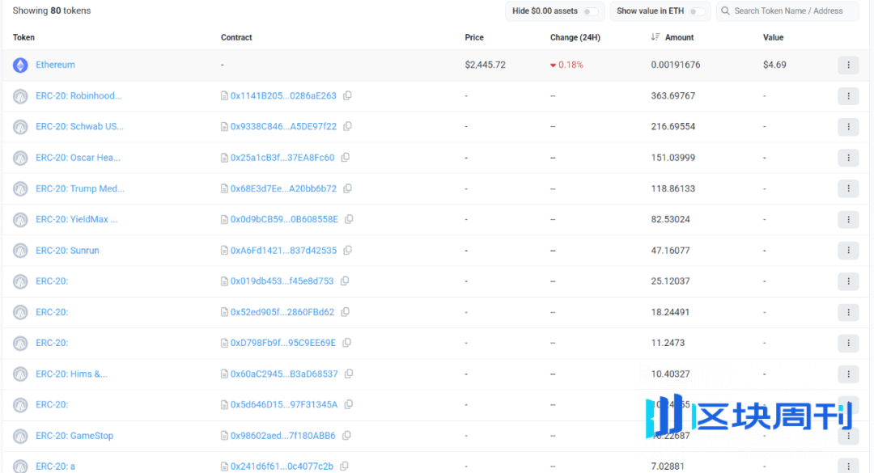
Task: Toggle Show value in ETH switch
Action: click(697, 11)
